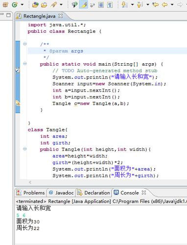Image resolution: width=187 pixels, height=245 pixels.
Task: Maximize the left side panel
Action: coord(8,15)
